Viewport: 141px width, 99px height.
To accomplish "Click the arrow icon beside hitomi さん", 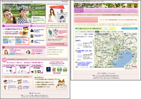I will 23,54.
